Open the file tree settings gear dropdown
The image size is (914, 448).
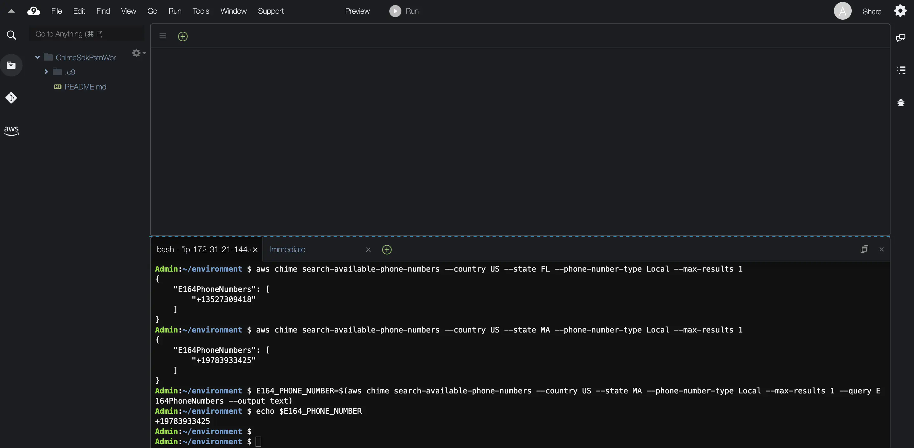139,53
